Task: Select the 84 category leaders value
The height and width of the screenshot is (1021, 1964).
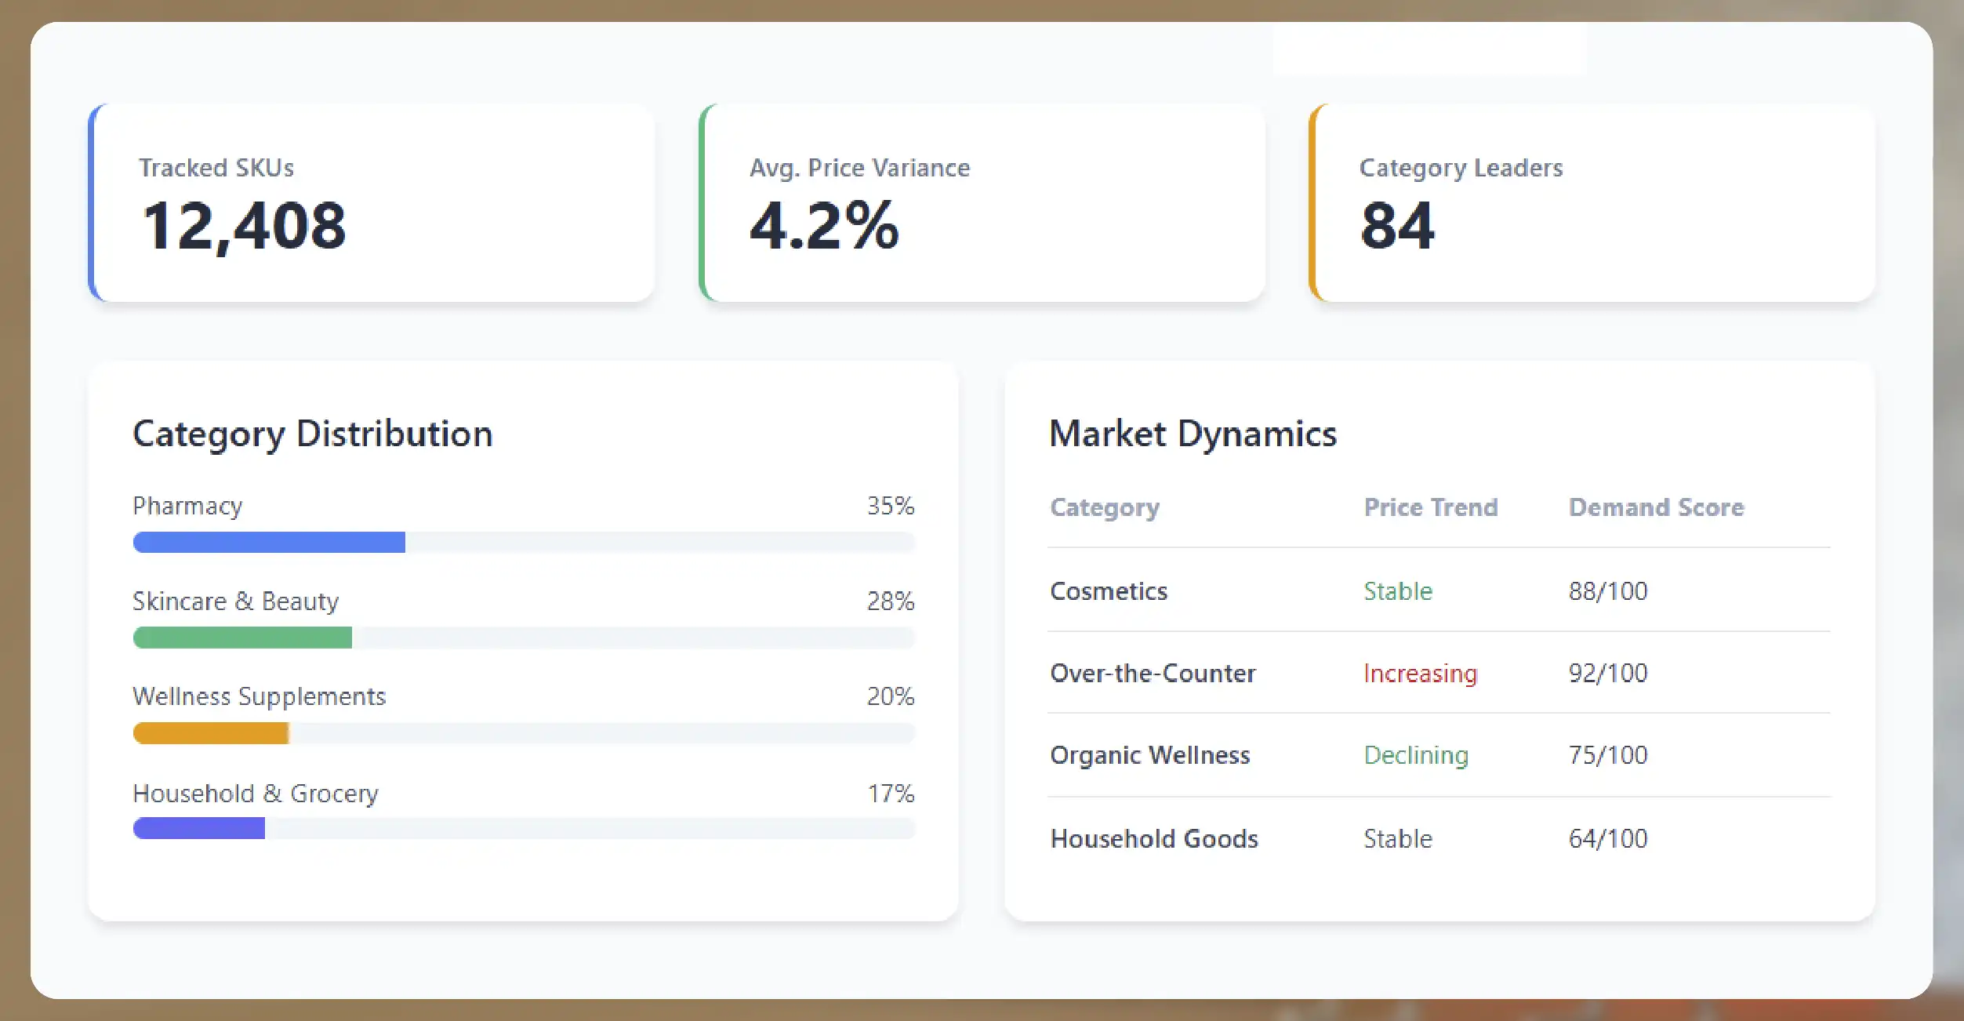Action: tap(1397, 226)
